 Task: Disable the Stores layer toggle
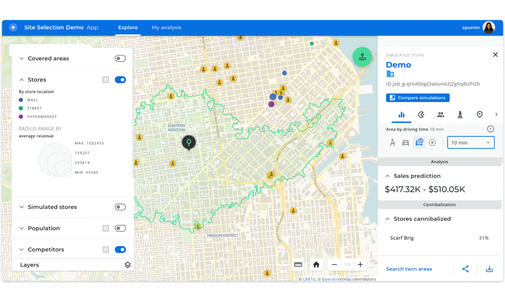pos(120,79)
